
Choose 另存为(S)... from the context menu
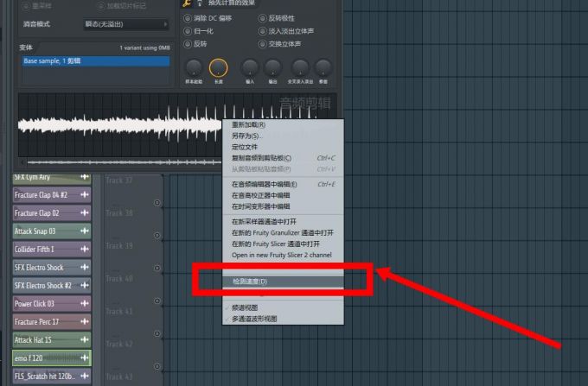(283, 136)
